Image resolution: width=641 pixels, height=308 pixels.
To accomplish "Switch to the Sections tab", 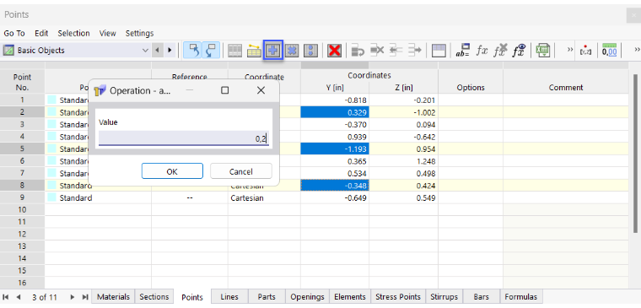I will [154, 297].
